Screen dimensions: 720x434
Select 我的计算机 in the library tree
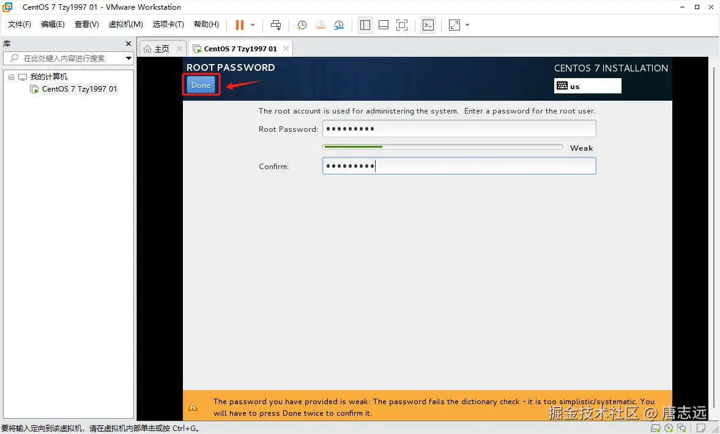click(49, 77)
